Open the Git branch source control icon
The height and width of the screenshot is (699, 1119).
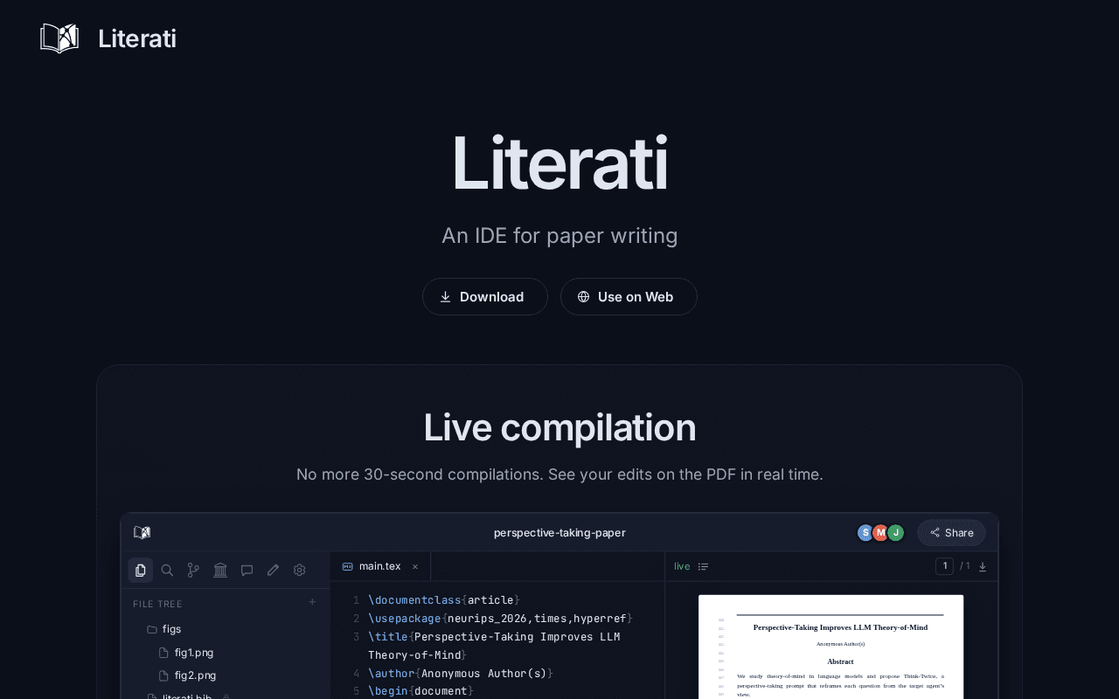point(193,570)
